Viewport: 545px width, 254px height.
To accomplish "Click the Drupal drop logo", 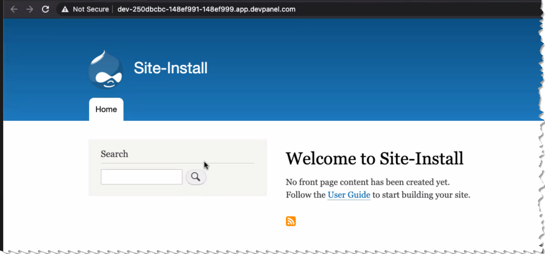I will tap(106, 69).
